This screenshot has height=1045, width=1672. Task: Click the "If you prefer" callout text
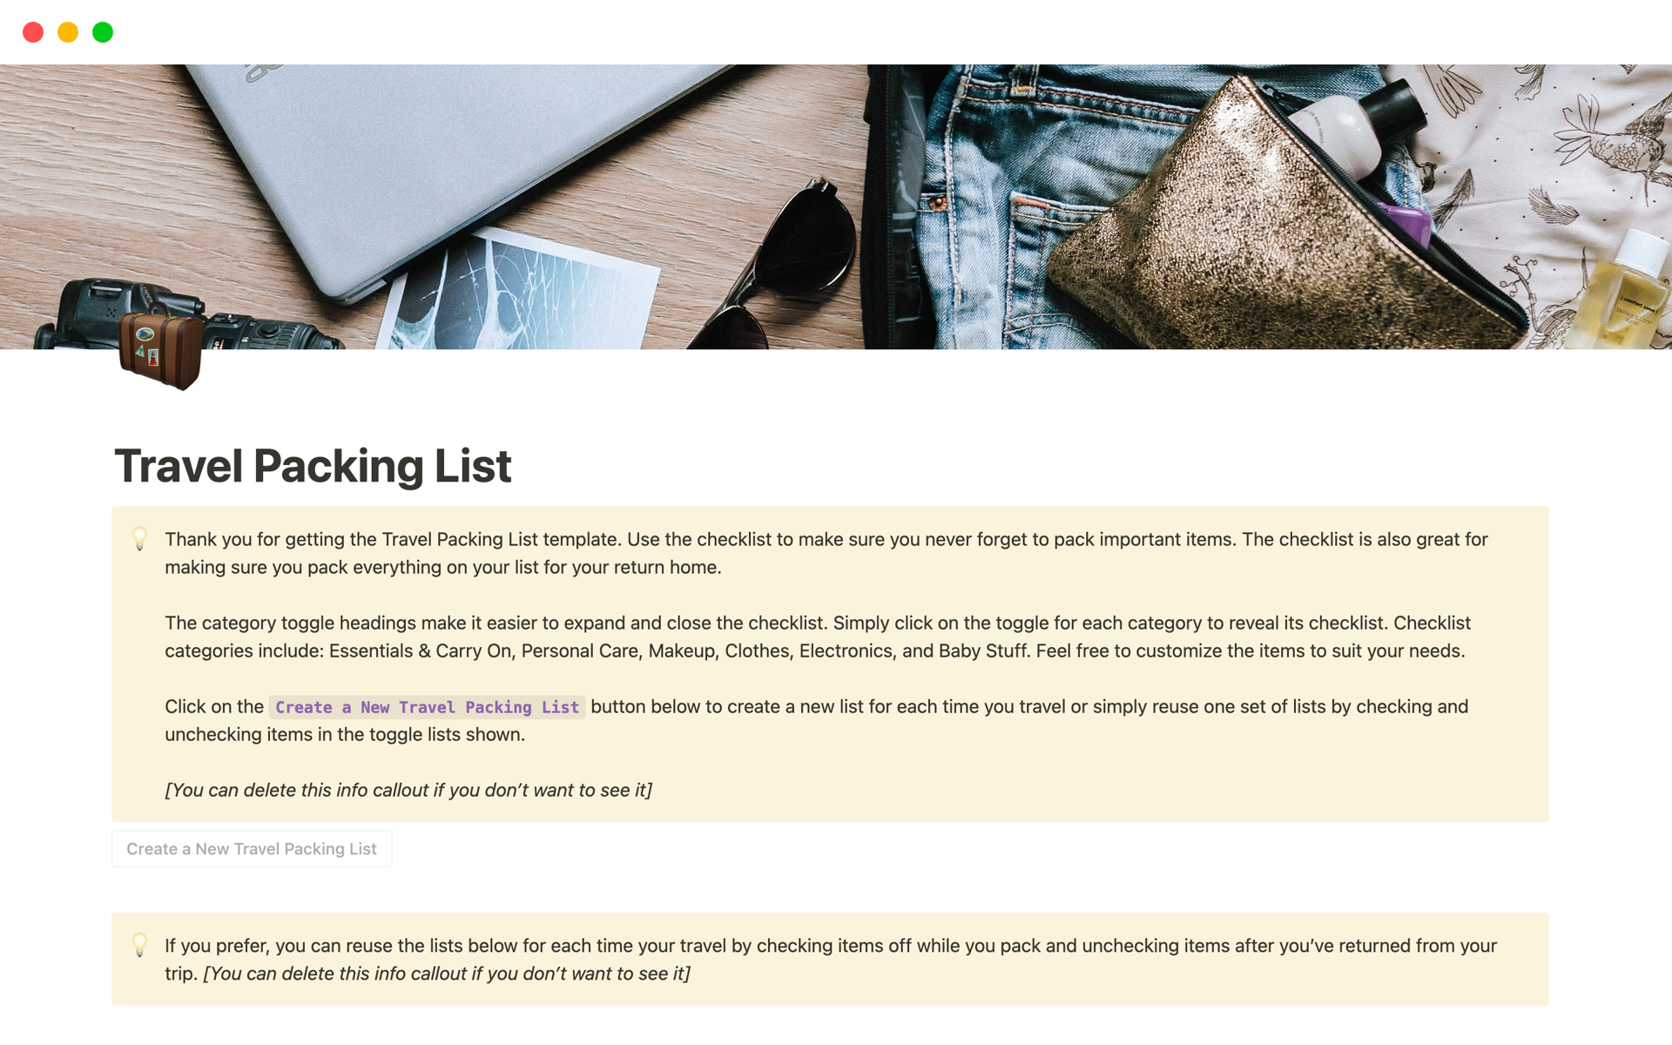(x=830, y=959)
